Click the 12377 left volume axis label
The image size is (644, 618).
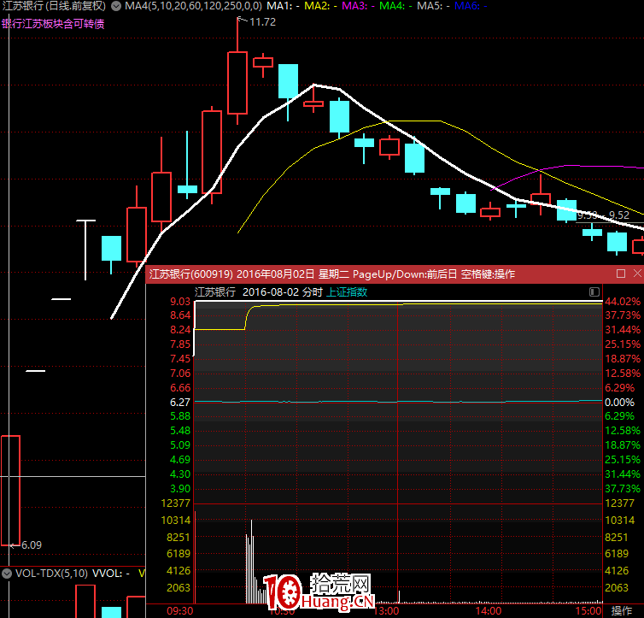pos(176,503)
